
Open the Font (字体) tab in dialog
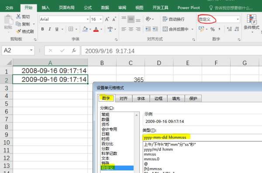(x=141, y=98)
